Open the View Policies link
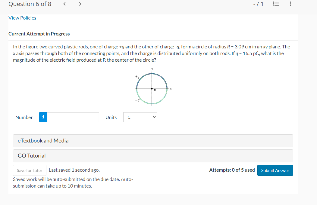Viewport: 317px width, 205px height. point(22,18)
